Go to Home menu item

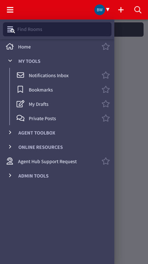coord(24,47)
